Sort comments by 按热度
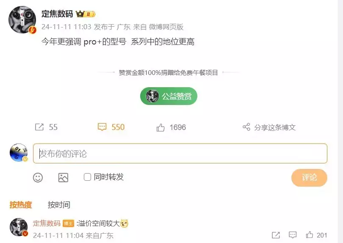 pos(21,205)
